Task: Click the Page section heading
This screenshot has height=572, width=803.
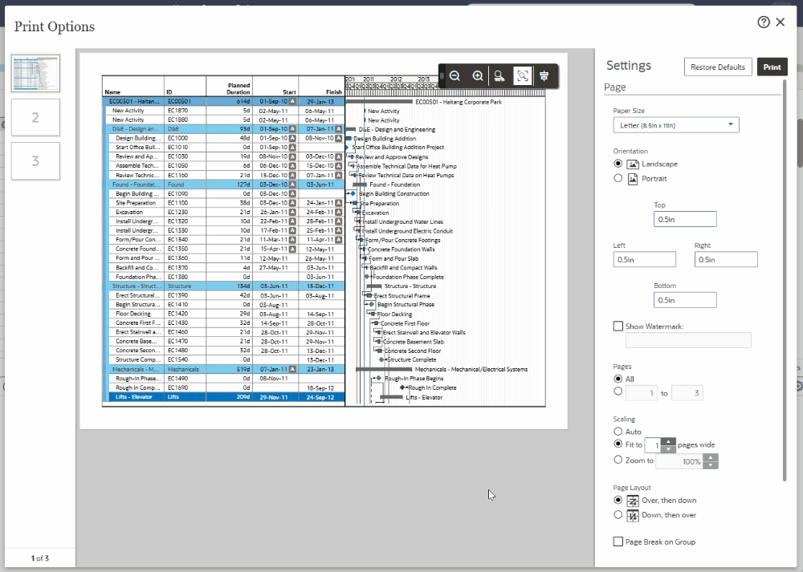Action: [x=614, y=87]
